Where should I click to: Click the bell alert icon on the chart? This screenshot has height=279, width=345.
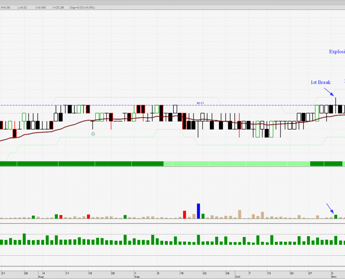pos(93,134)
